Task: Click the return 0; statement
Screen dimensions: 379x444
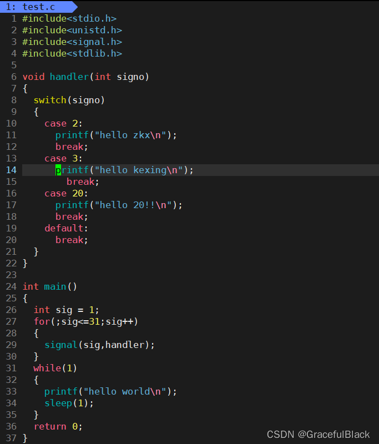Action: click(58, 426)
